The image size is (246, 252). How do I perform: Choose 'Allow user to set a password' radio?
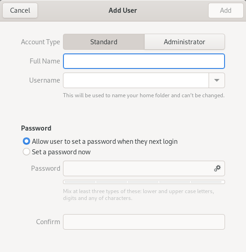coord(26,141)
